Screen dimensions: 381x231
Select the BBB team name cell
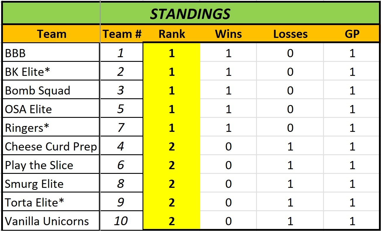(x=51, y=53)
